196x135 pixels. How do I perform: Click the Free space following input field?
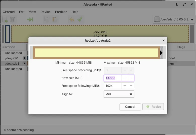tap(113, 86)
